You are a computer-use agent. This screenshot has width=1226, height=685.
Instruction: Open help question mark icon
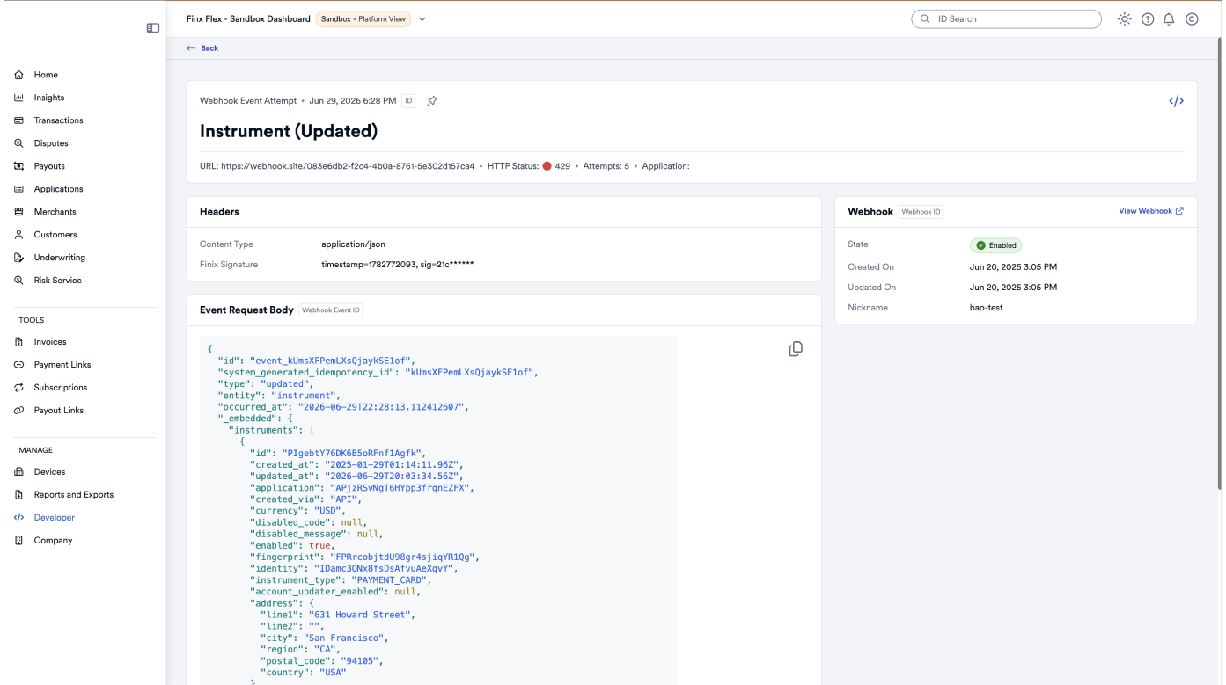click(x=1148, y=18)
